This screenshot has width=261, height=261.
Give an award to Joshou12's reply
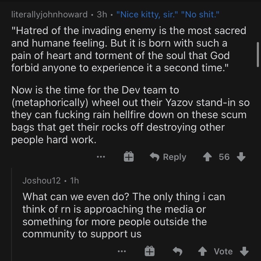click(x=150, y=251)
